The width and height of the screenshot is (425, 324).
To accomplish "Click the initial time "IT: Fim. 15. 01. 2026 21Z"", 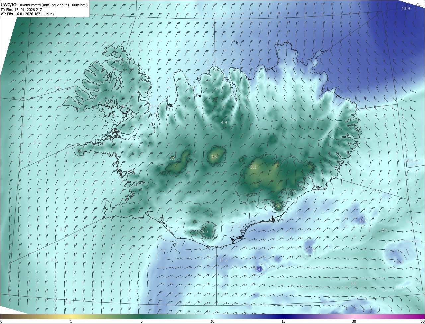I will point(21,10).
